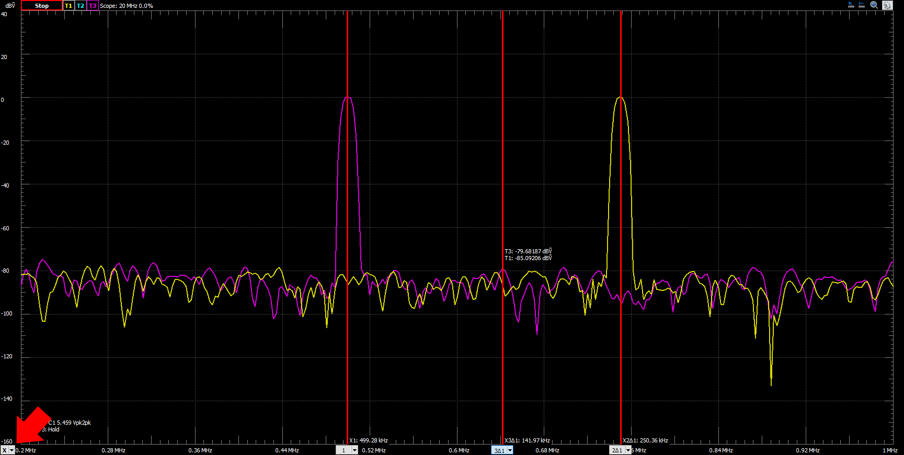904x455 pixels.
Task: Click the dBV unit label
Action: [10, 6]
